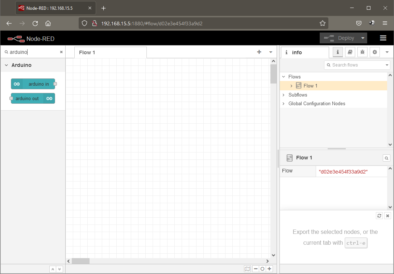The height and width of the screenshot is (274, 394).
Task: Click the insecure connection lock icon
Action: (95, 23)
